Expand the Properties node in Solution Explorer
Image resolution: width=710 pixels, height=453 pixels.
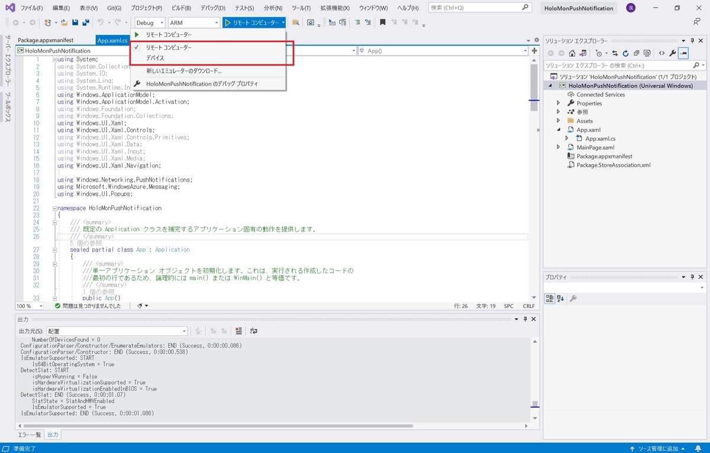[558, 103]
